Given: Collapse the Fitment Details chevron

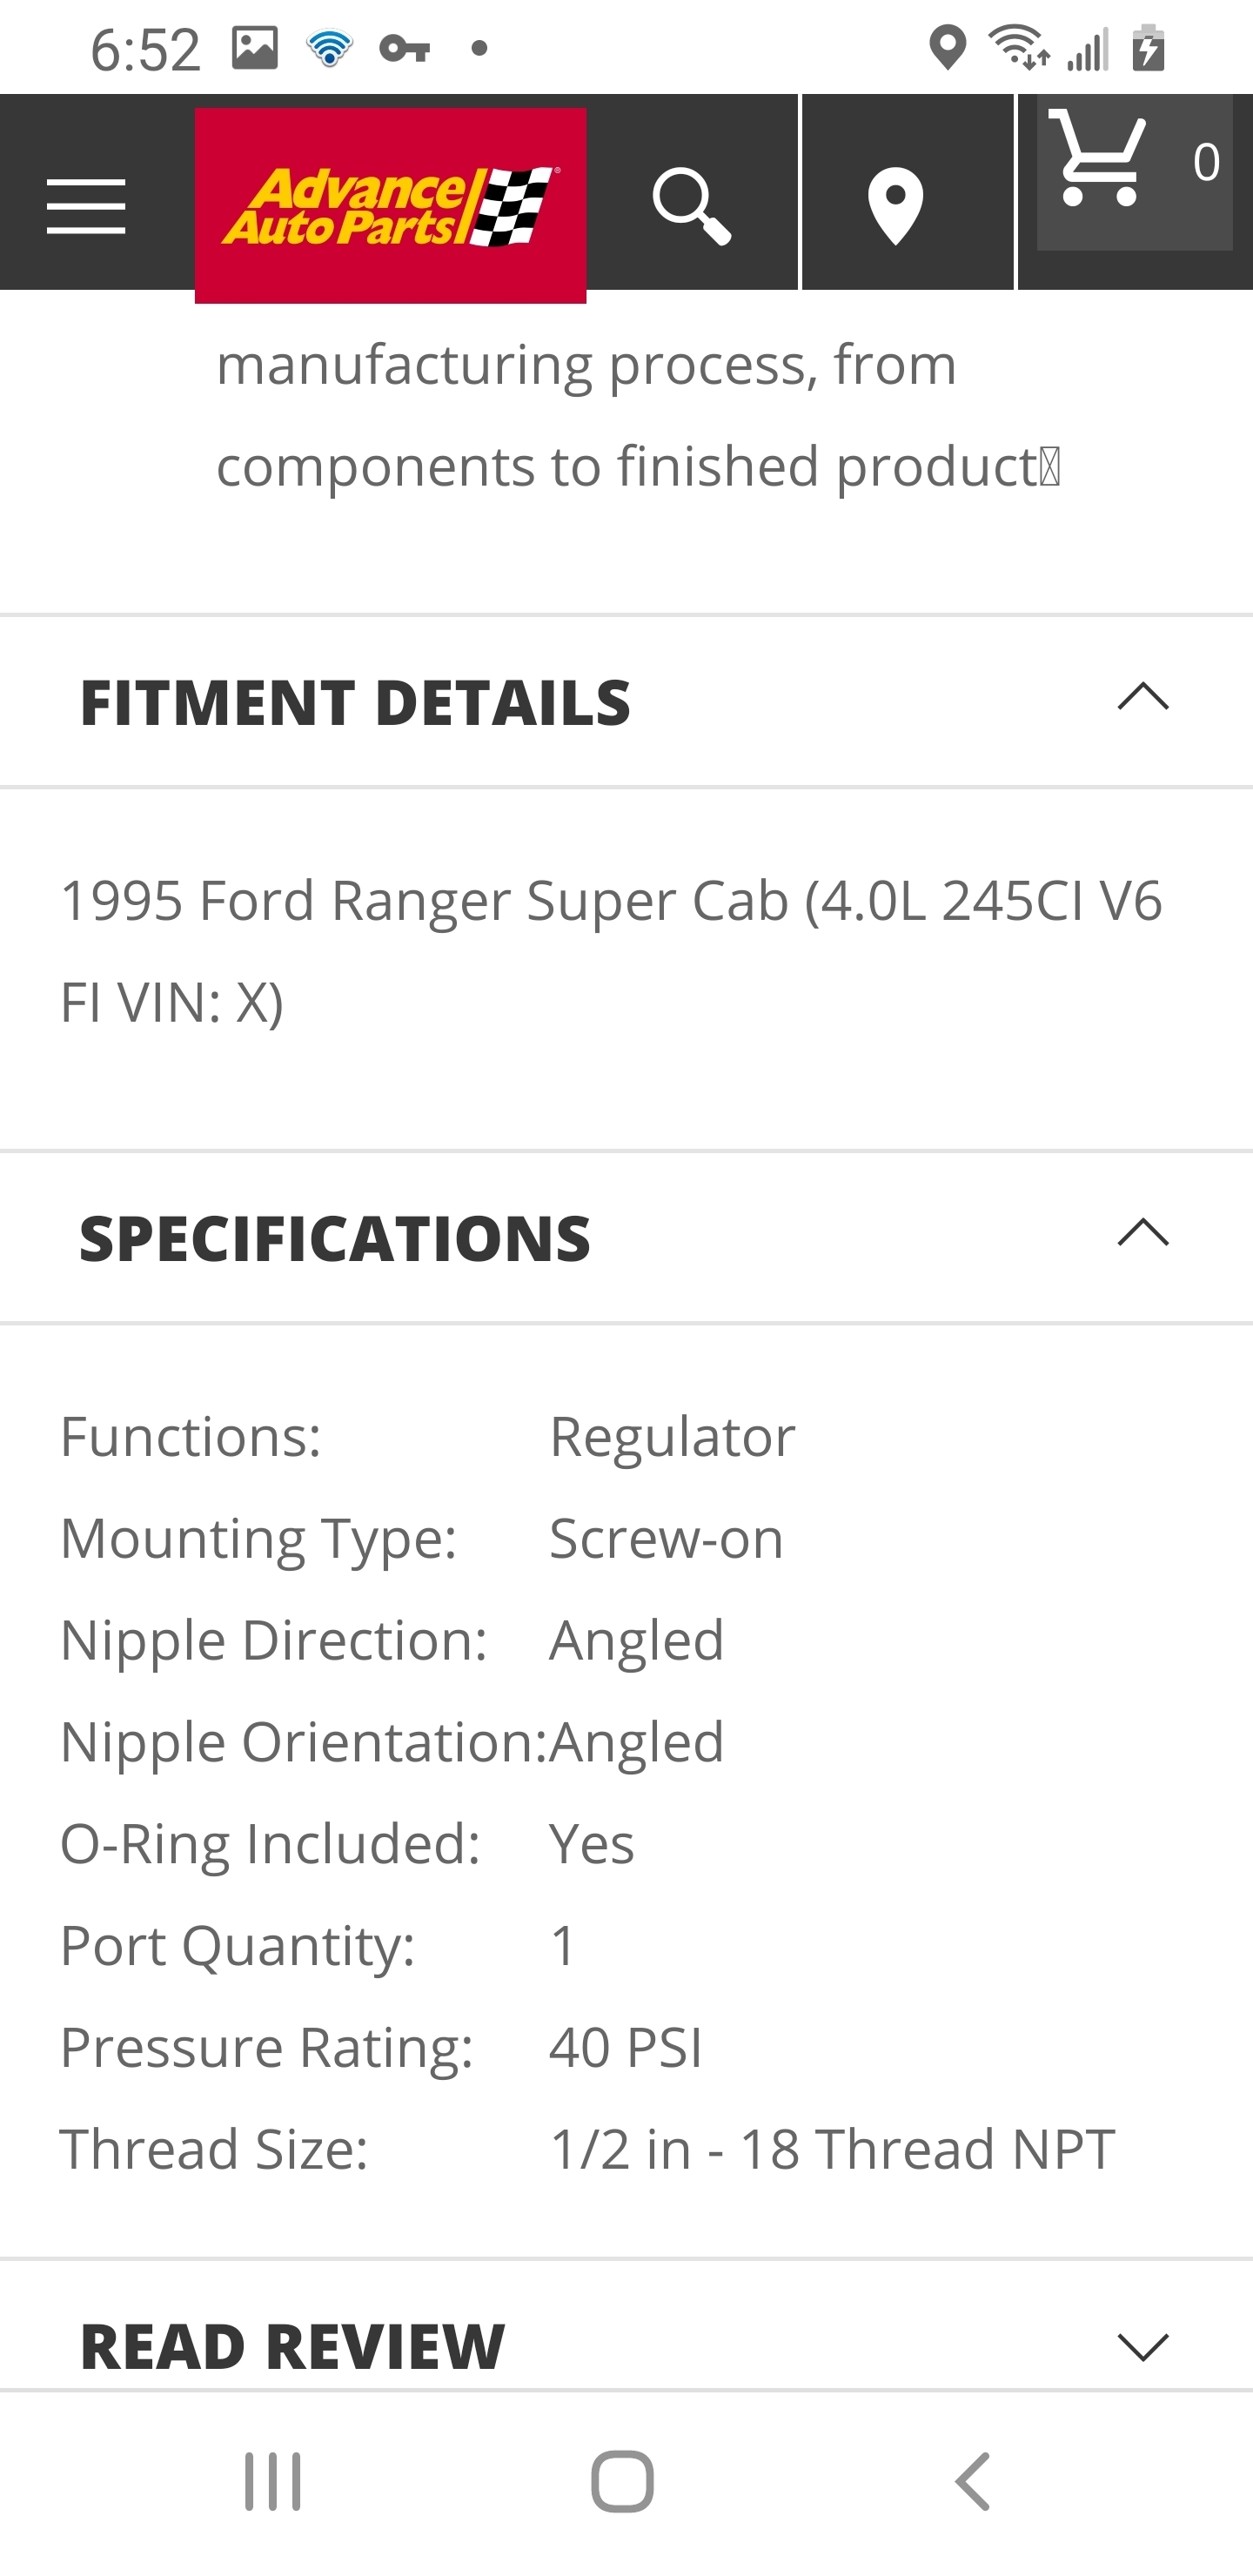Looking at the screenshot, I should (1143, 697).
